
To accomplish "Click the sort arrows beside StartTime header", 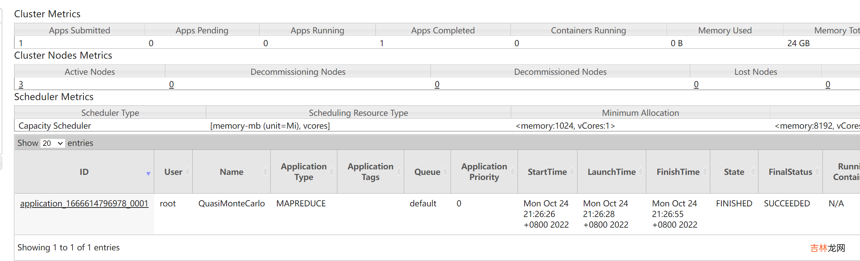I will (572, 172).
